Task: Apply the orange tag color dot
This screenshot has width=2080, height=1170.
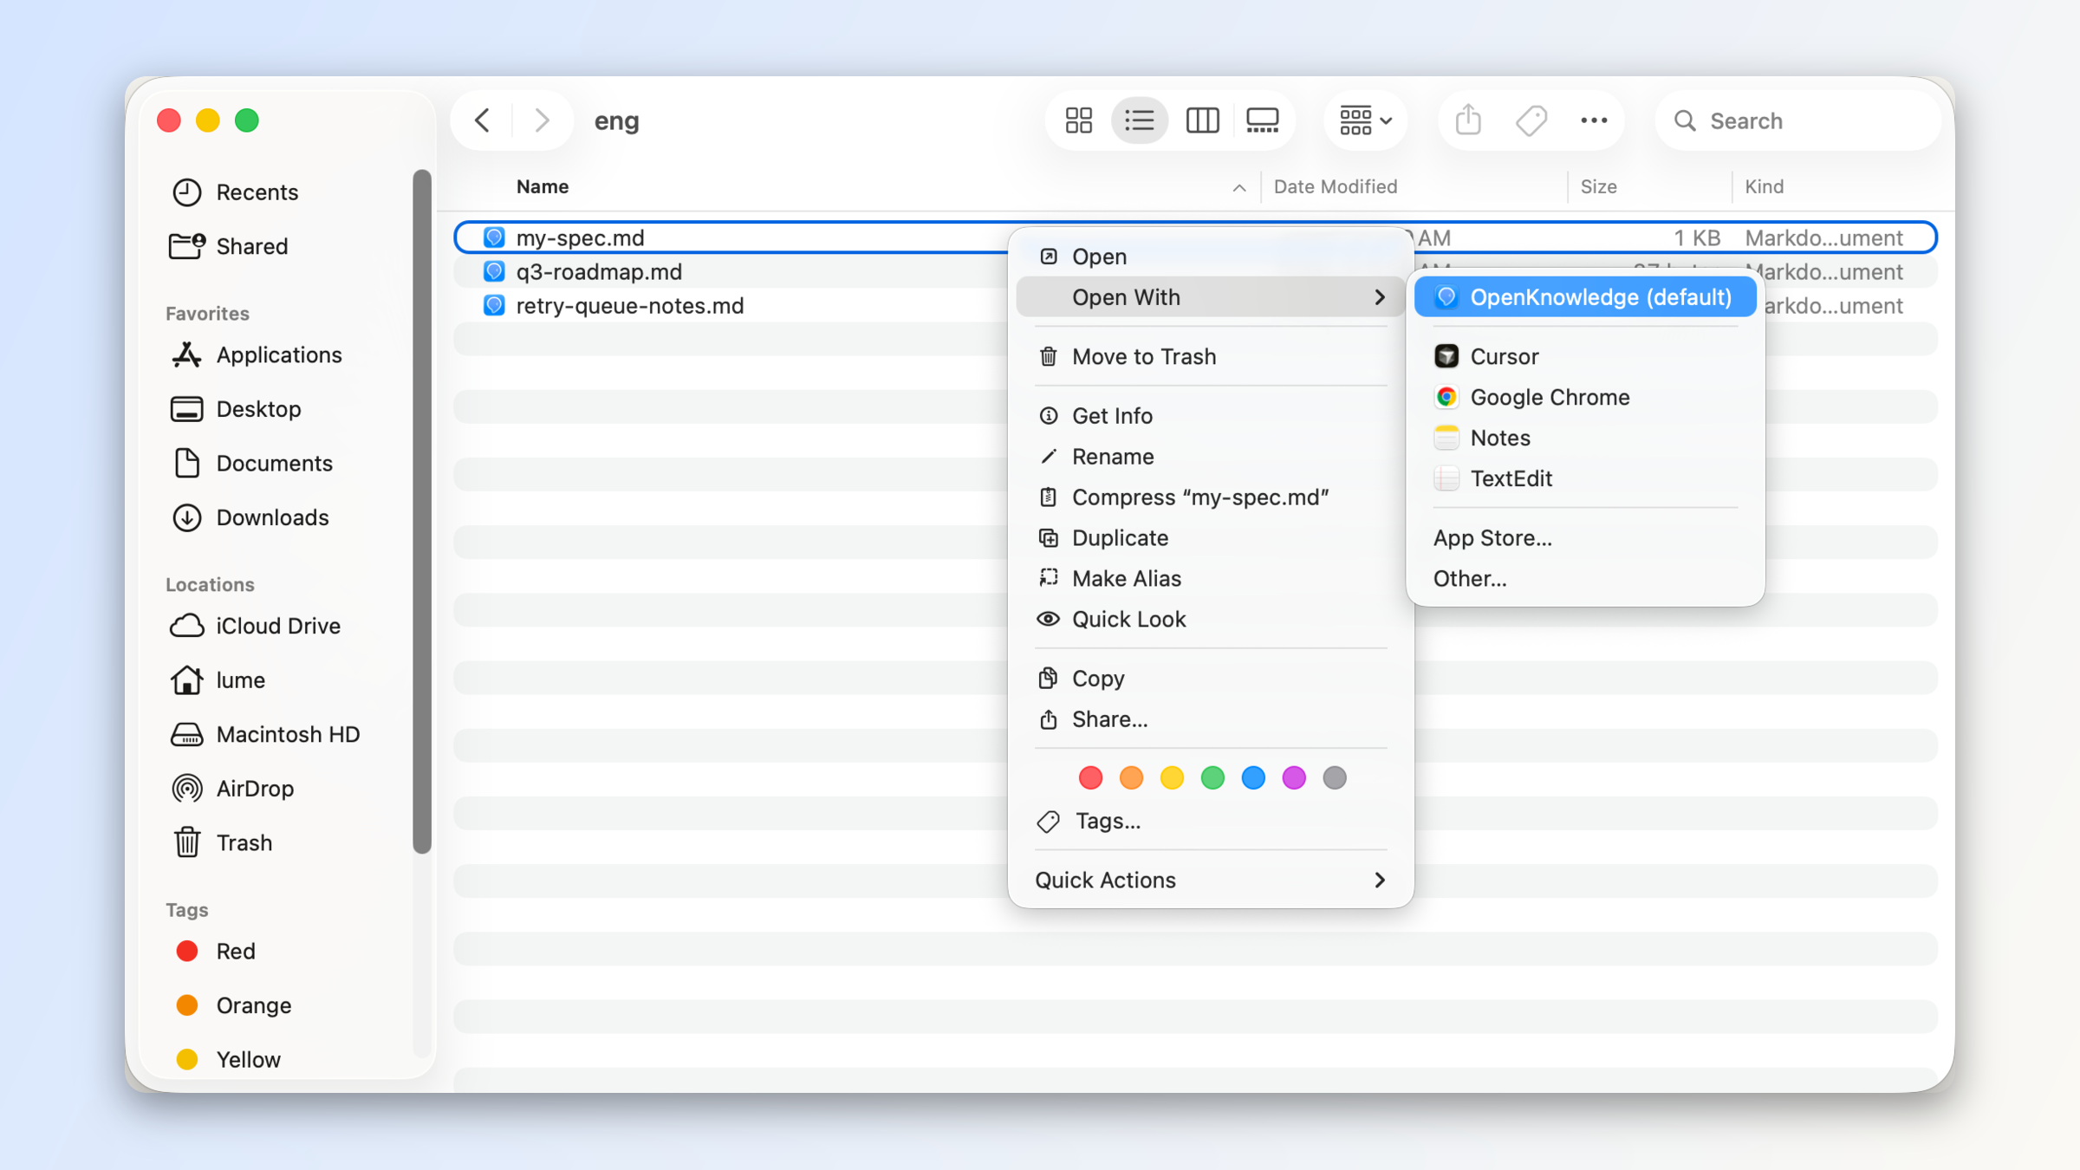Action: [x=1131, y=778]
